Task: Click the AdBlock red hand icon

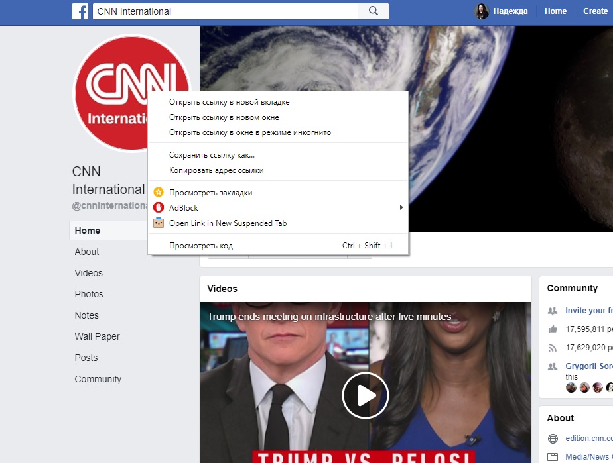Action: click(159, 207)
